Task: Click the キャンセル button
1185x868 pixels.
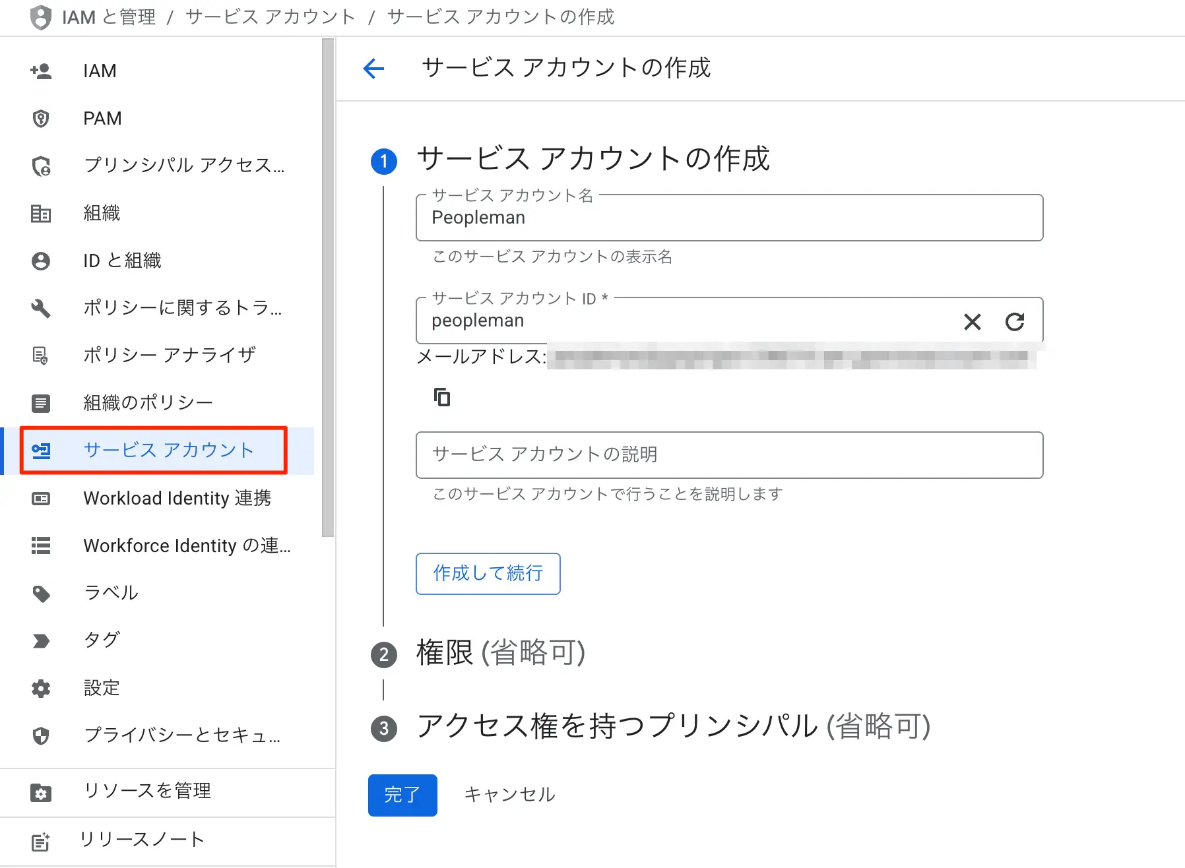Action: pos(509,795)
